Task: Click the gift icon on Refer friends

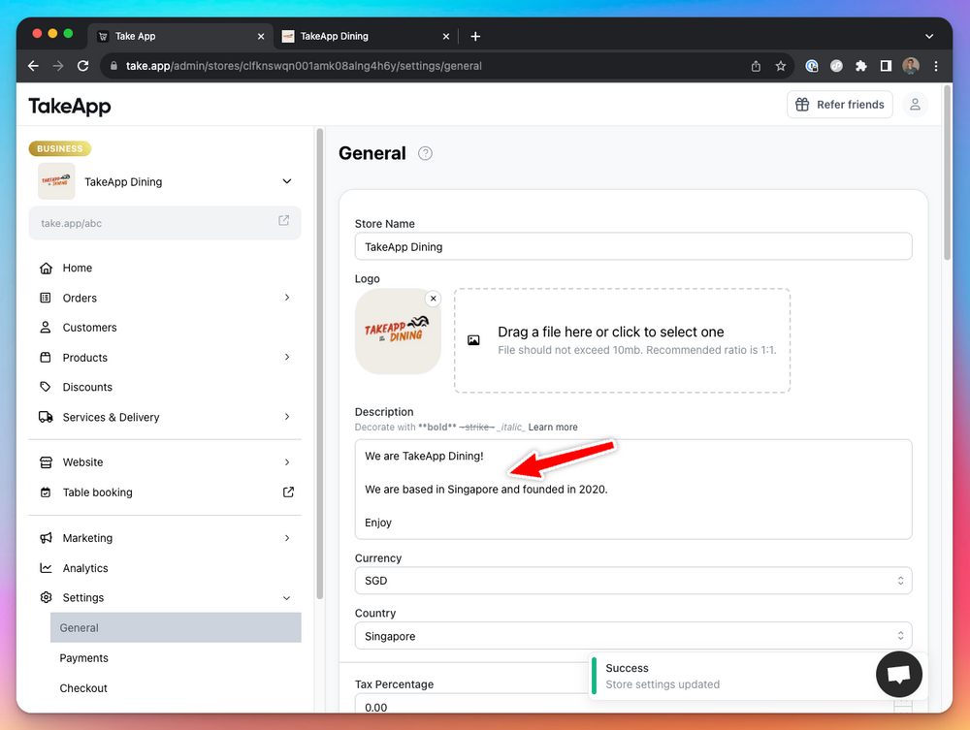Action: pyautogui.click(x=802, y=105)
